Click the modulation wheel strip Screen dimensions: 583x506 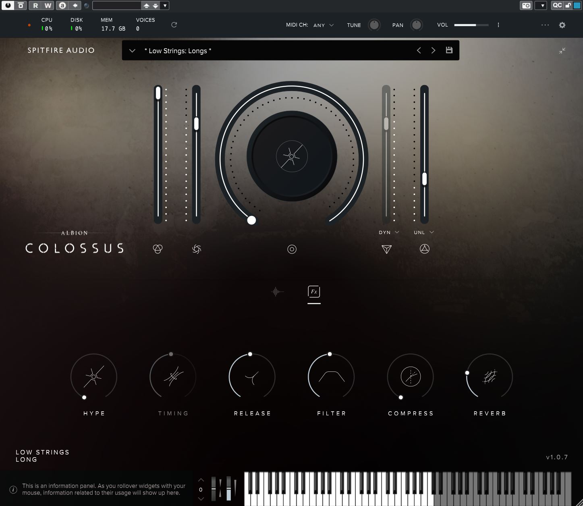click(228, 488)
